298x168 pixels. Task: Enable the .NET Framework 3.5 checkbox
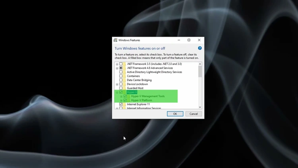[121, 64]
